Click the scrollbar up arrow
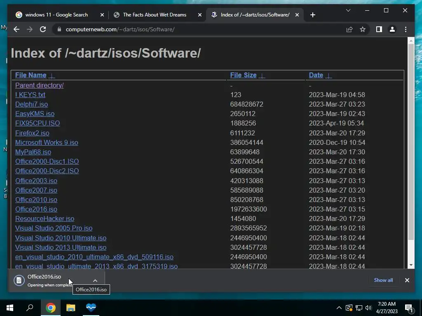422x316 pixels. [411, 41]
